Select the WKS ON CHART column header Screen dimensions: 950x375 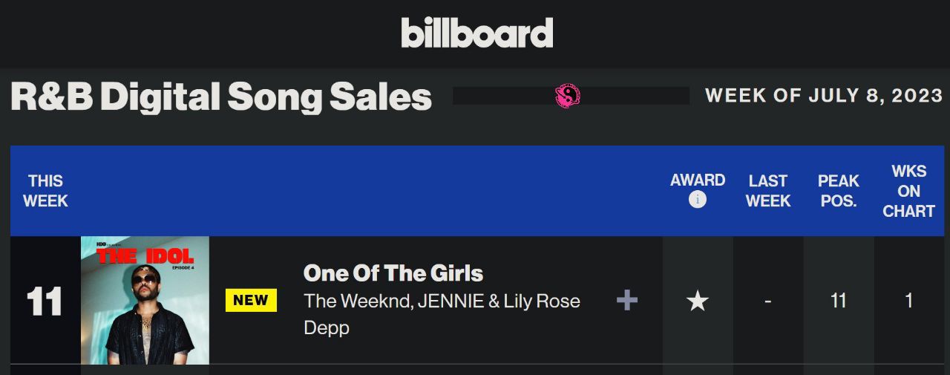908,191
